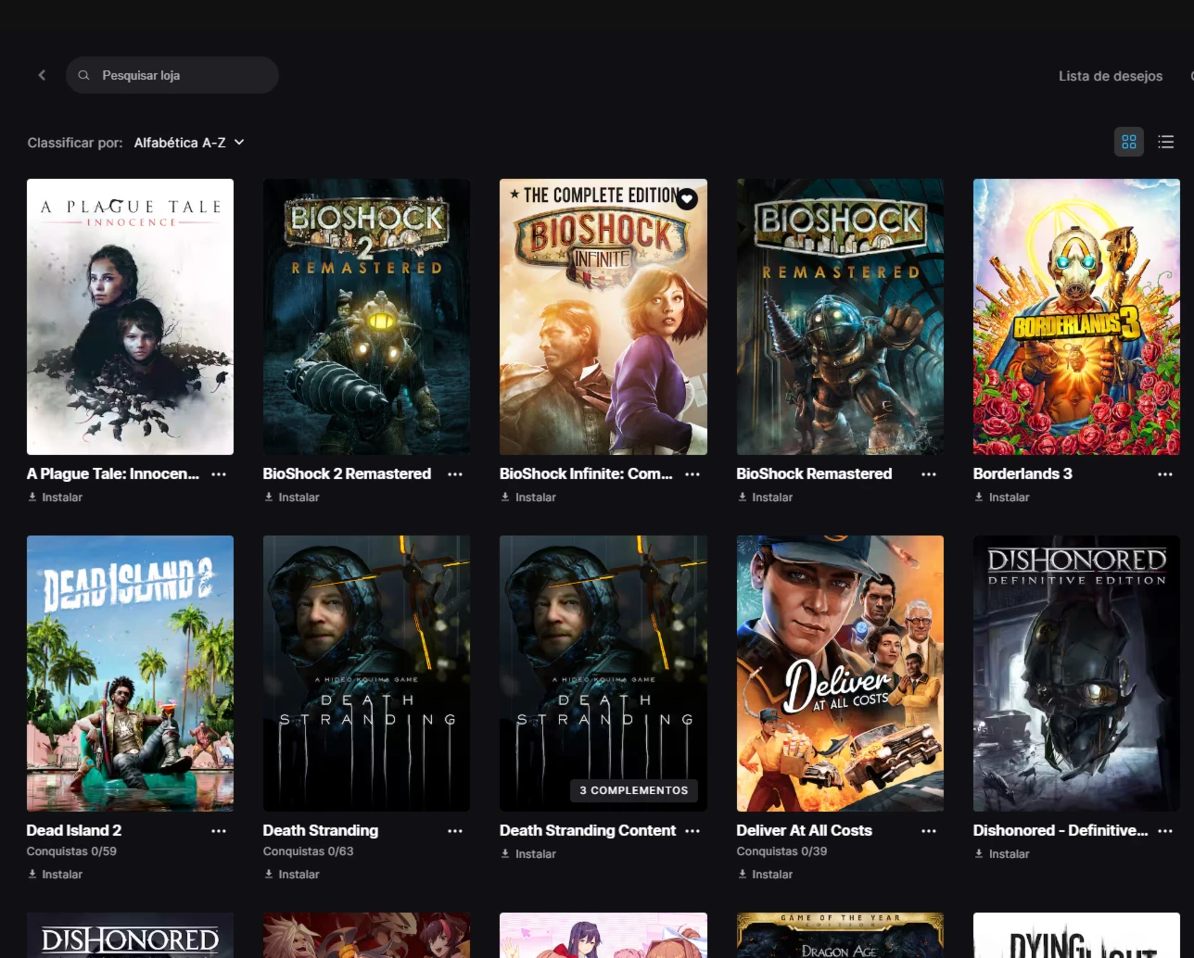
Task: Click BioShock Infinite title text
Action: click(x=586, y=473)
